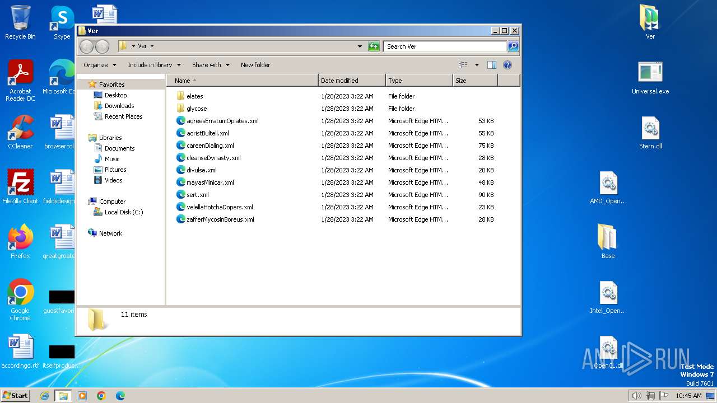Open Windows Media Player taskbar icon
The height and width of the screenshot is (403, 717).
pos(82,396)
